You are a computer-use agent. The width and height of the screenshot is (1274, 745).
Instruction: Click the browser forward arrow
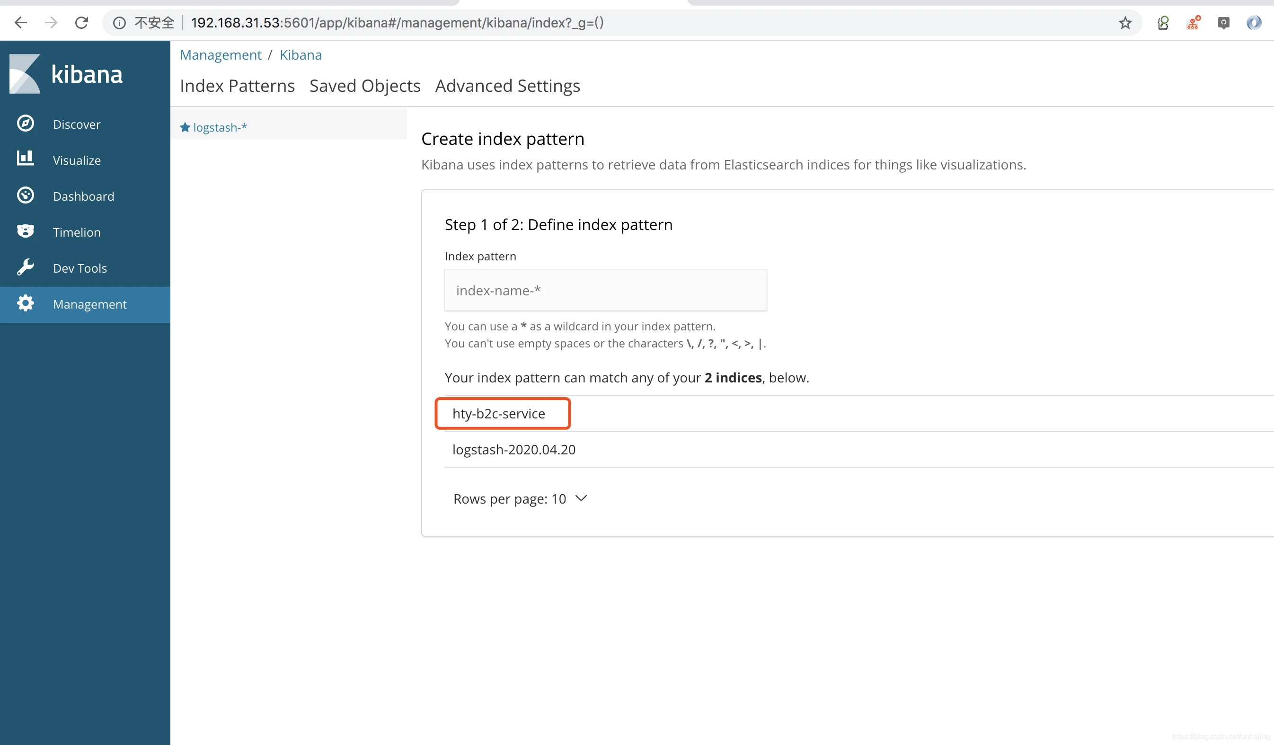51,23
